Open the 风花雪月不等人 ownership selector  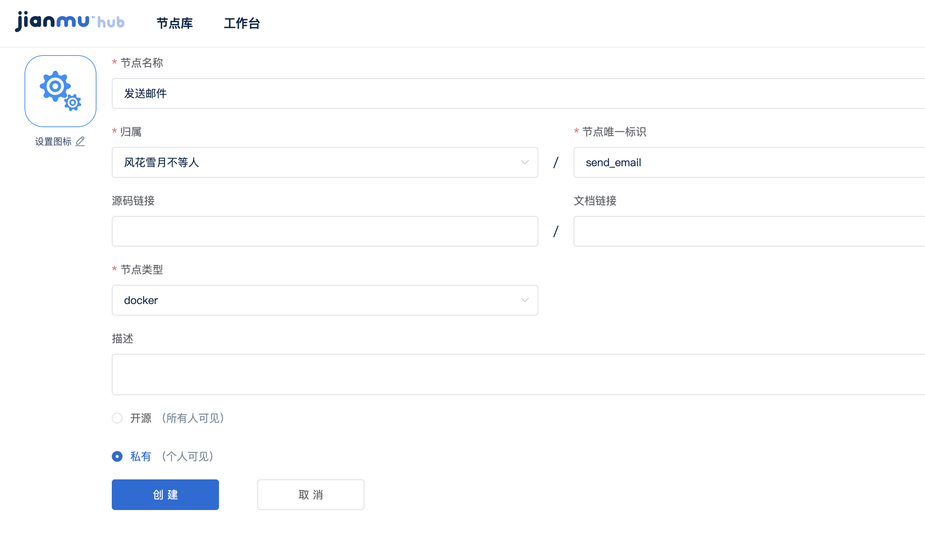(x=325, y=162)
